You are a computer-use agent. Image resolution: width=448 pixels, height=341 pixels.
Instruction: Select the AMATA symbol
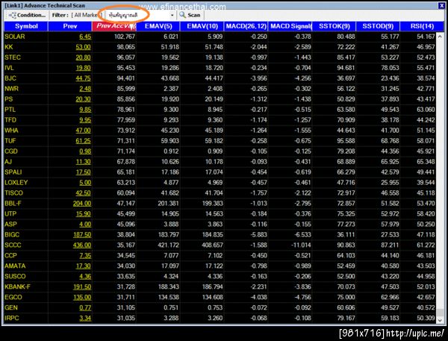[x=15, y=266]
